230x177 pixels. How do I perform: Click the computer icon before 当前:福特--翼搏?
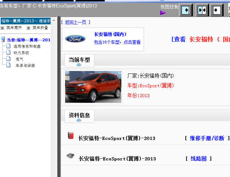(3, 39)
